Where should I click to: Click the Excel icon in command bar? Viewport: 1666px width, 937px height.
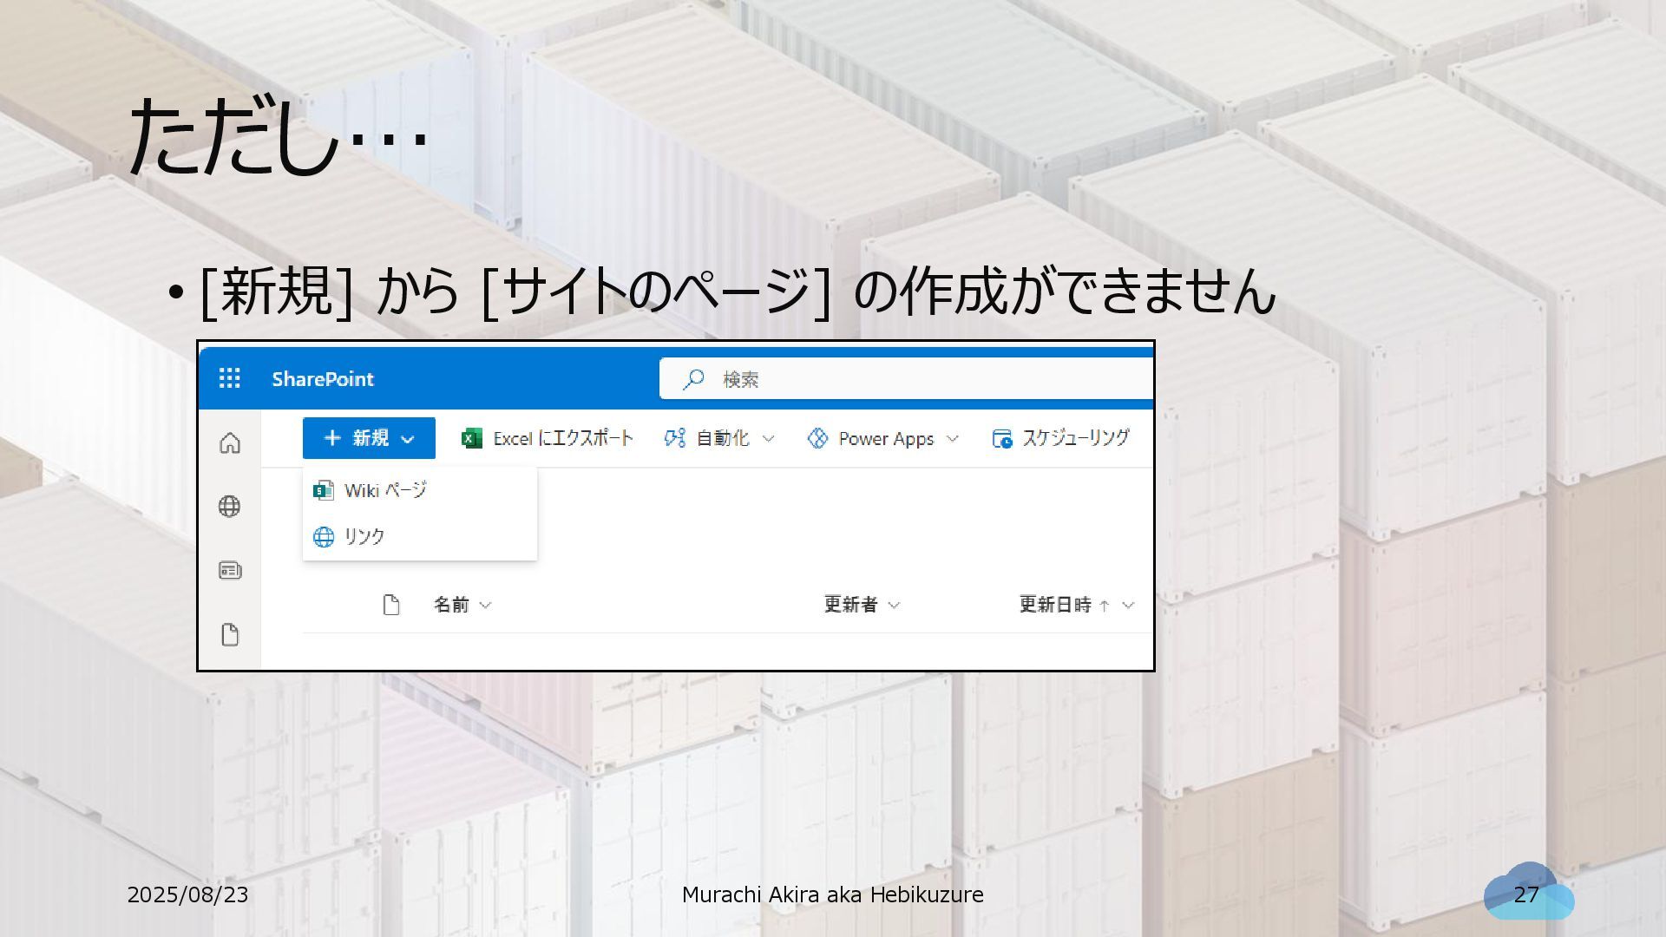(471, 438)
